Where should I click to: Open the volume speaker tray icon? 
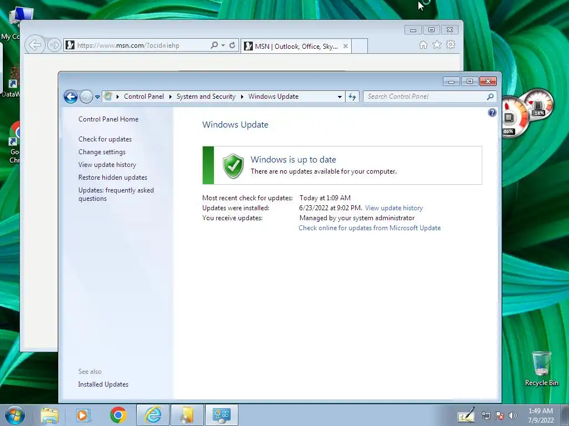pos(513,415)
